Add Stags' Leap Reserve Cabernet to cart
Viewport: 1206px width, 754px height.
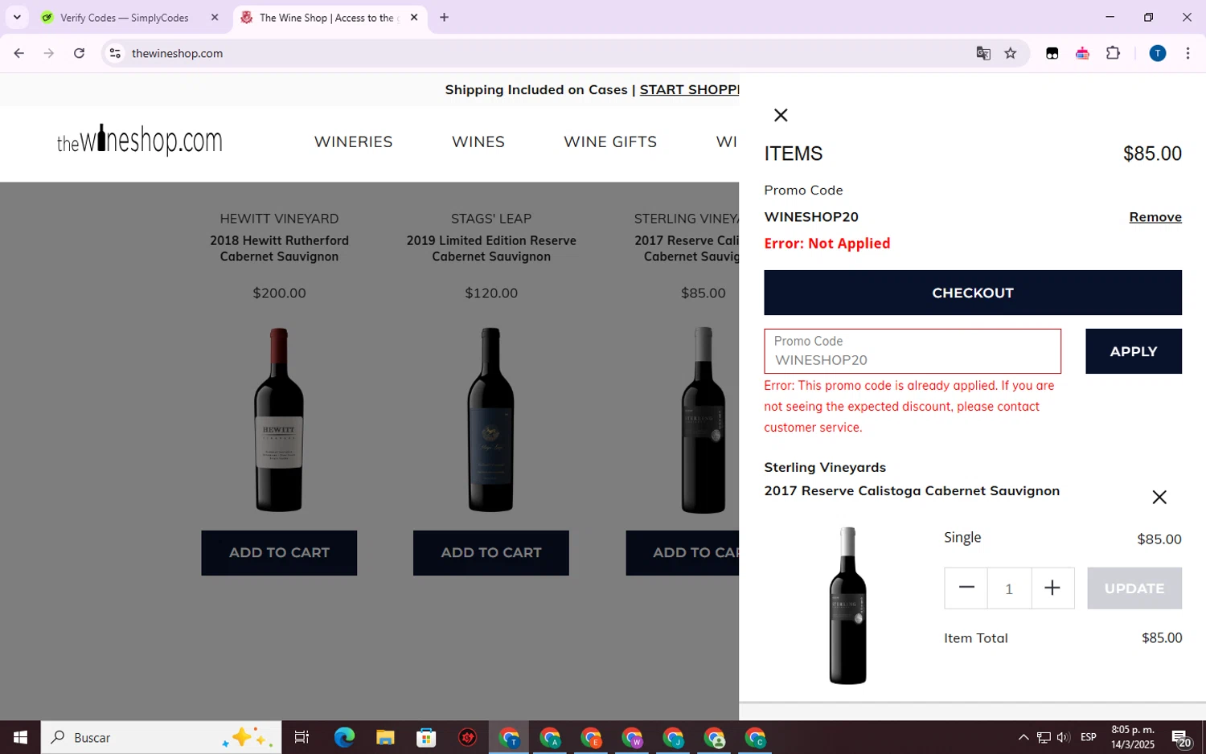pos(491,553)
